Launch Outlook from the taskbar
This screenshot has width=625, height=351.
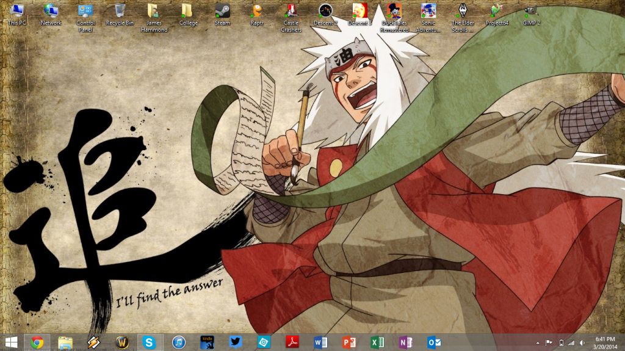coord(434,342)
